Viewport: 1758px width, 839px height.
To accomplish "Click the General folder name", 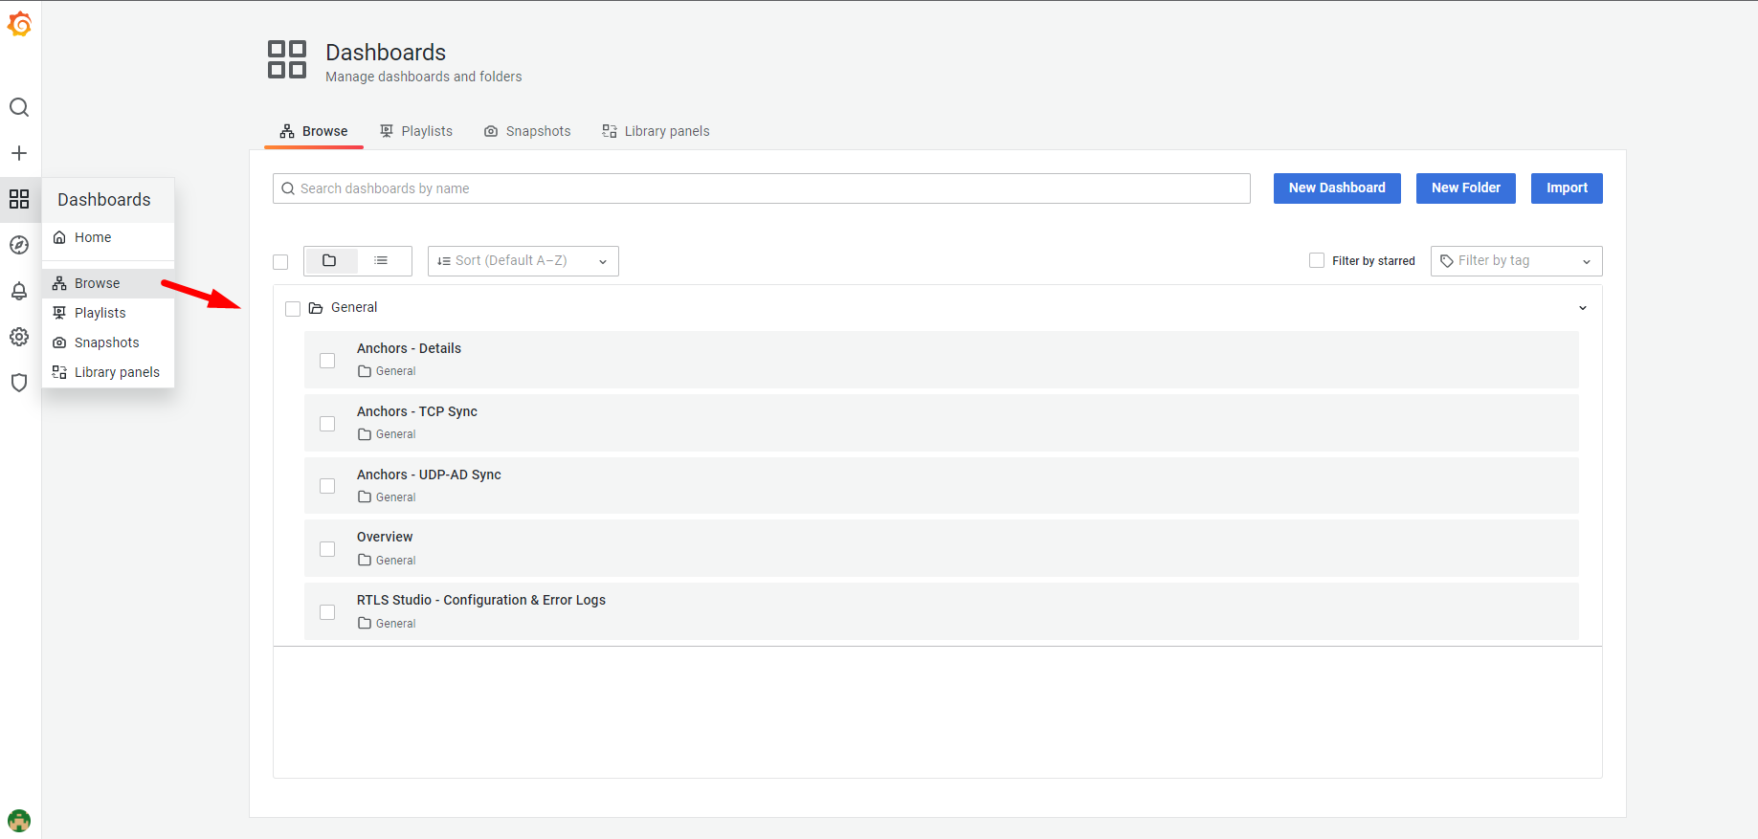I will (x=354, y=307).
